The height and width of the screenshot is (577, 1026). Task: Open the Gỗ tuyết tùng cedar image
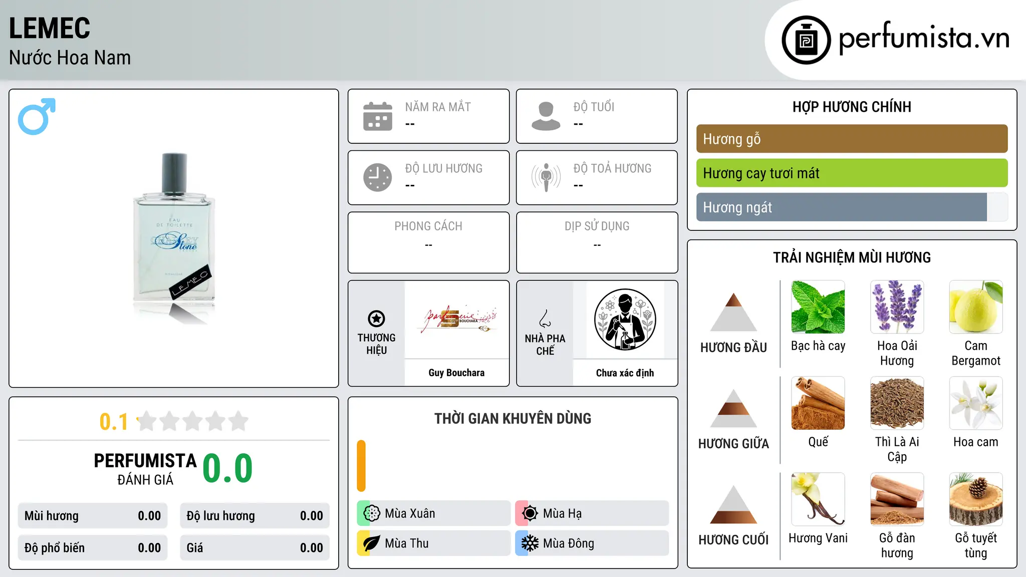[976, 499]
